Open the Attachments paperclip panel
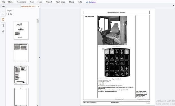 [x=3, y=32]
